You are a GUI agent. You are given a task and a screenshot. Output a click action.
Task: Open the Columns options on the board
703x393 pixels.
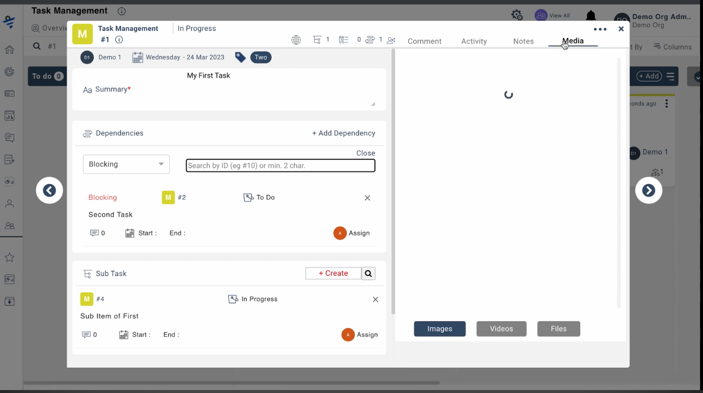pyautogui.click(x=672, y=47)
